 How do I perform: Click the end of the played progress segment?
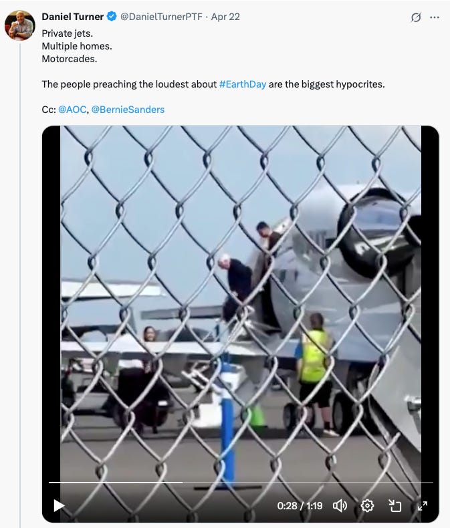coord(183,483)
